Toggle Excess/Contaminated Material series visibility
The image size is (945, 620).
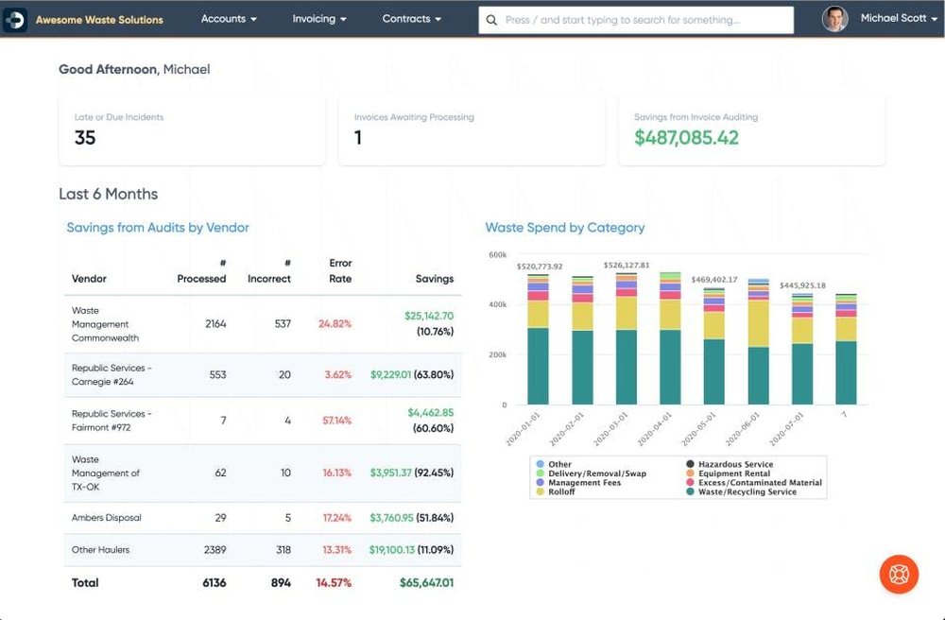(691, 483)
